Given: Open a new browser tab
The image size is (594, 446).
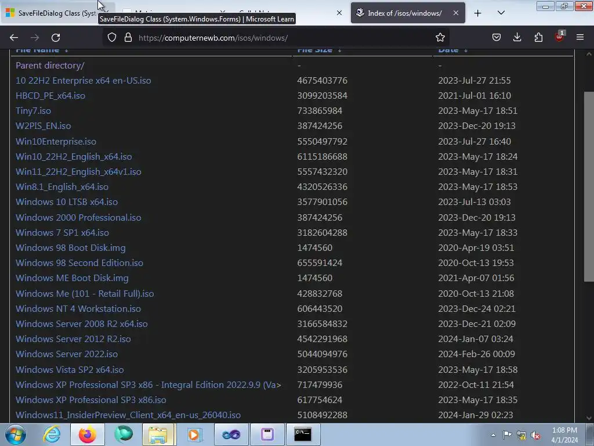Looking at the screenshot, I should 478,13.
